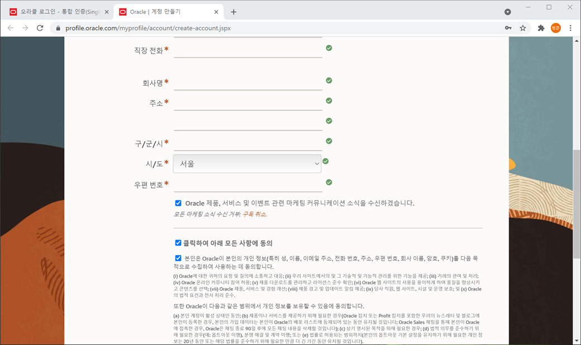Click into the 우편 번호 field
This screenshot has width=581, height=345.
point(248,184)
